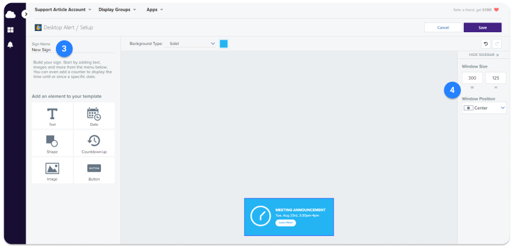
Task: Add a Text element
Action: pos(52,116)
